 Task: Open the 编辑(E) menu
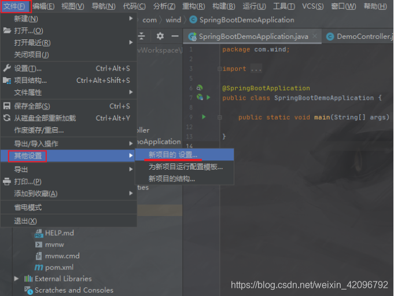43,6
